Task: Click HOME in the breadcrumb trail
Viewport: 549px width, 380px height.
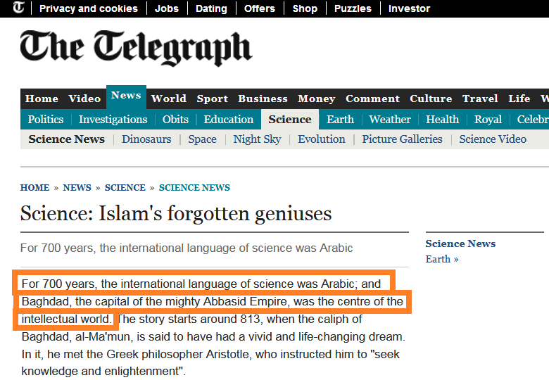Action: (x=34, y=188)
